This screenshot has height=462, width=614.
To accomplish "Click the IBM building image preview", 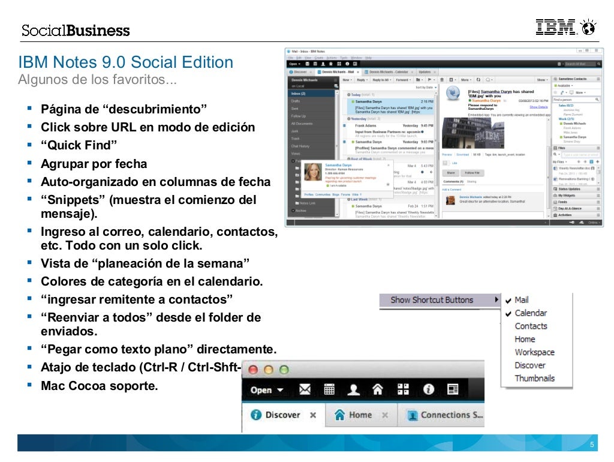I will pyautogui.click(x=472, y=134).
